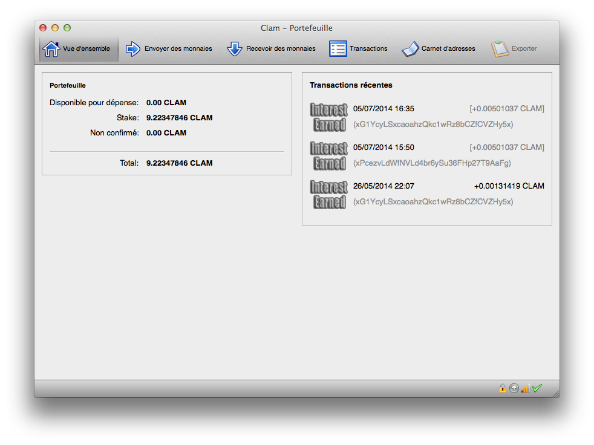Click the Disponible pour dépense 0.00 CLAM value
Viewport: 594px width, 445px height.
coord(166,103)
